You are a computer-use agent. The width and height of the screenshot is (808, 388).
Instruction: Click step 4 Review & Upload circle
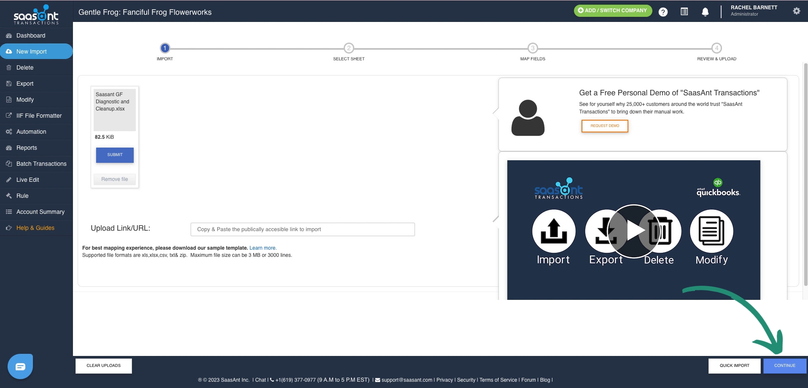coord(716,48)
